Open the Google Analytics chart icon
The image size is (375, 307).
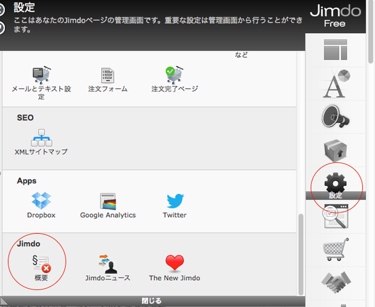[108, 201]
